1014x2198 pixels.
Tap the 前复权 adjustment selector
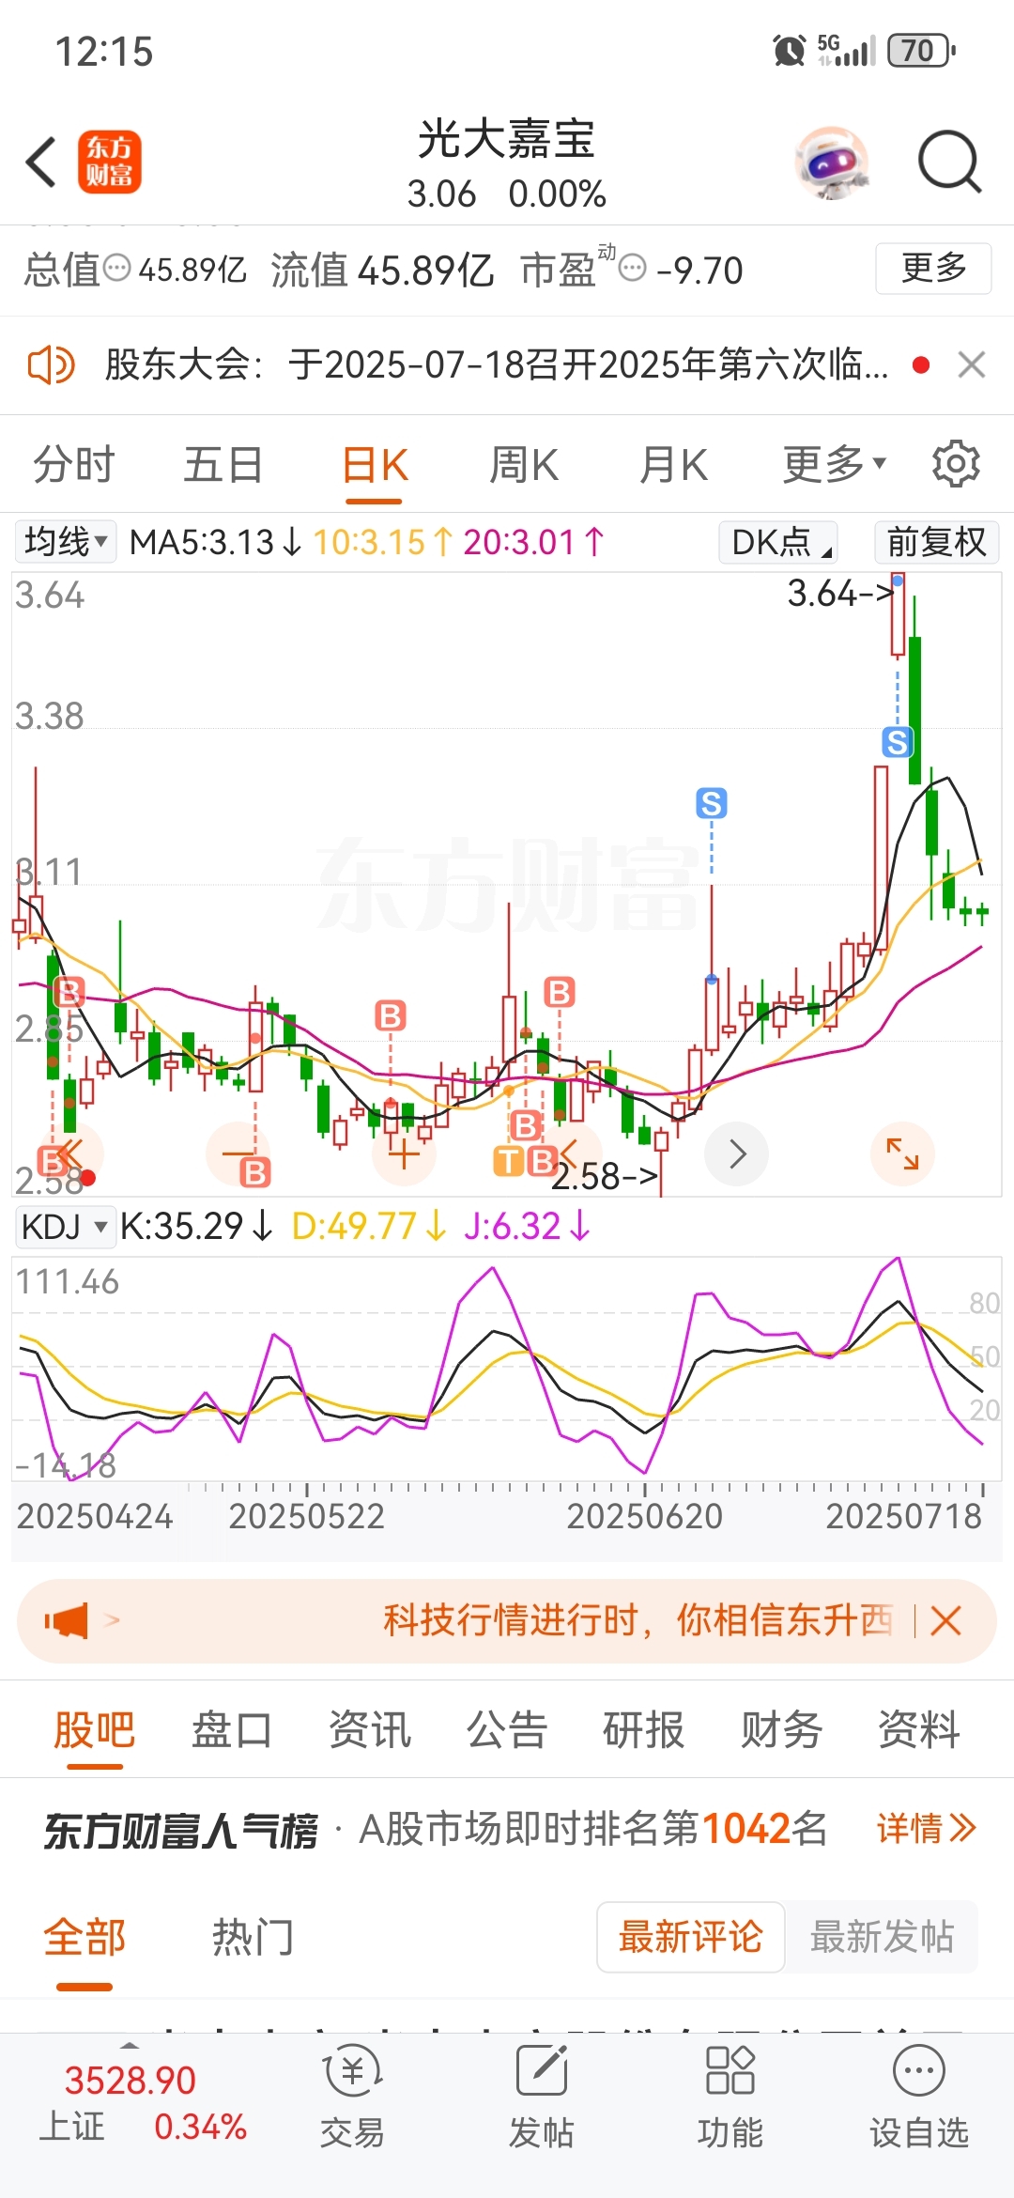pyautogui.click(x=936, y=542)
